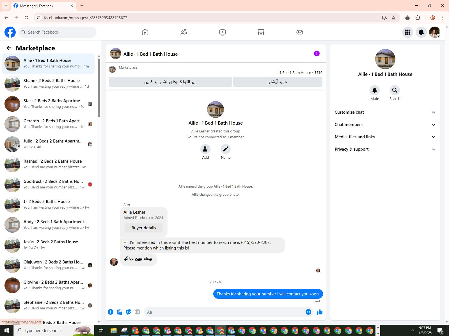This screenshot has height=336, width=449.
Task: Open the Jesús 2 Beds 2 Baths House chat
Action: coord(48,245)
